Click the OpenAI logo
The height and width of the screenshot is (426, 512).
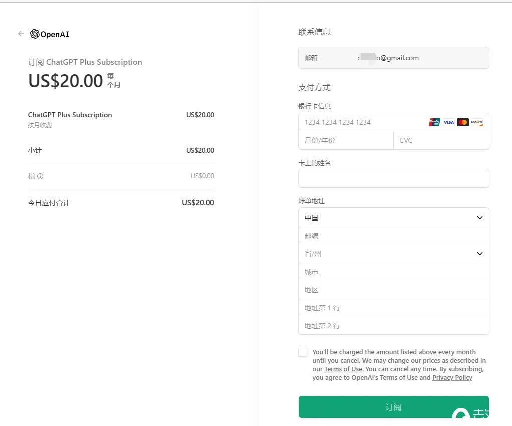(x=50, y=34)
